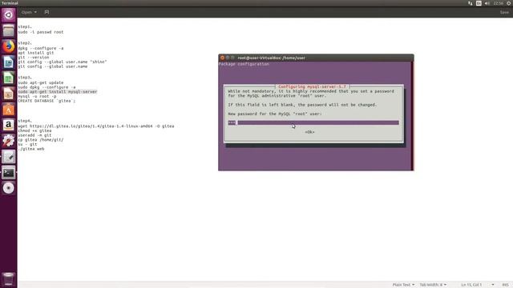Open System Settings from the dock
The image size is (513, 288).
click(9, 141)
